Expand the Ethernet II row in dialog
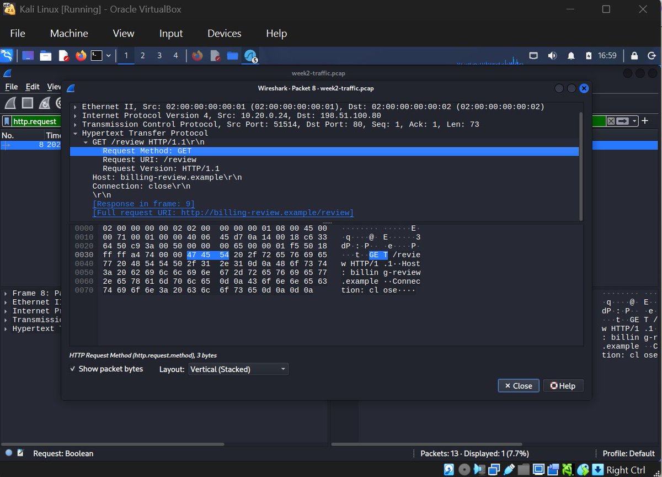Image resolution: width=662 pixels, height=477 pixels. (76, 107)
